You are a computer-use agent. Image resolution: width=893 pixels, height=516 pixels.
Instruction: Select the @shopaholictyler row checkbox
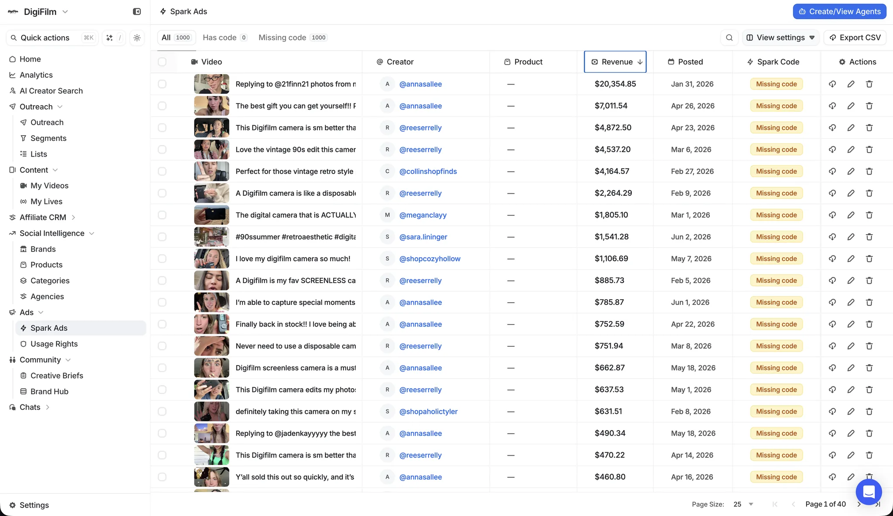pos(162,411)
